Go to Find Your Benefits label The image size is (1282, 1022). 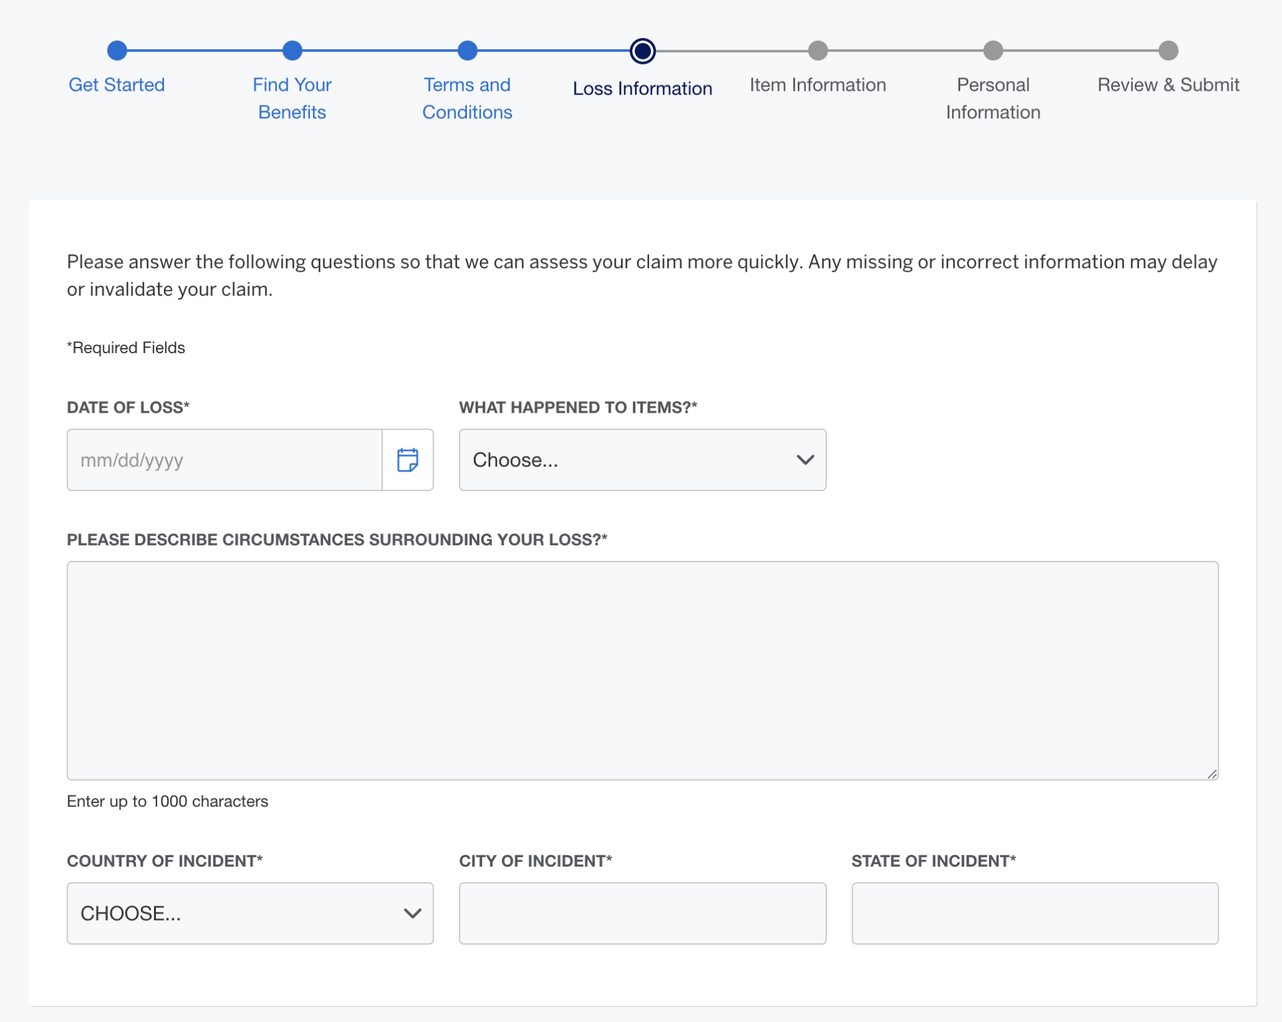[292, 98]
